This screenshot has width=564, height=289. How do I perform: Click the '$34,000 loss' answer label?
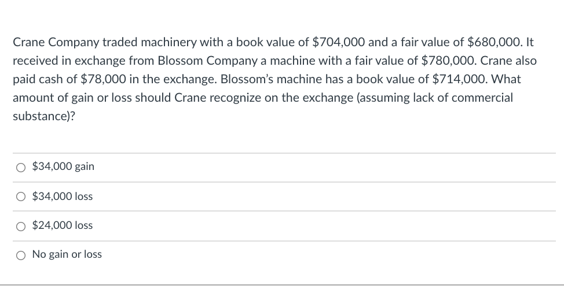tap(62, 197)
